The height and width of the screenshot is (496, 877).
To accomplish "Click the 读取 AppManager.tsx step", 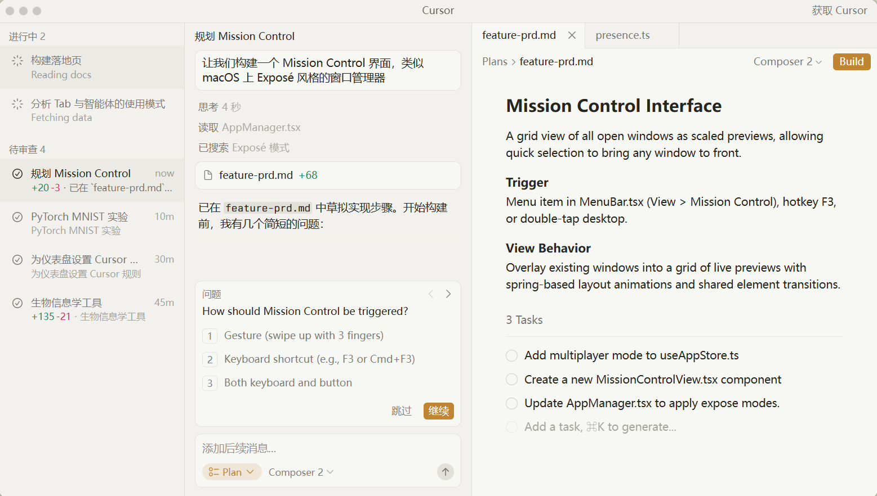I will pyautogui.click(x=250, y=128).
